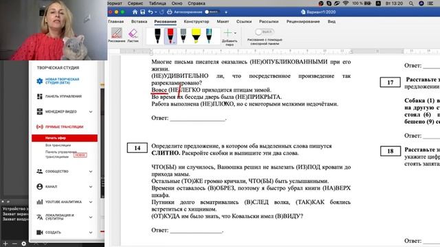Click the webcam video thumbnail

coord(54,30)
